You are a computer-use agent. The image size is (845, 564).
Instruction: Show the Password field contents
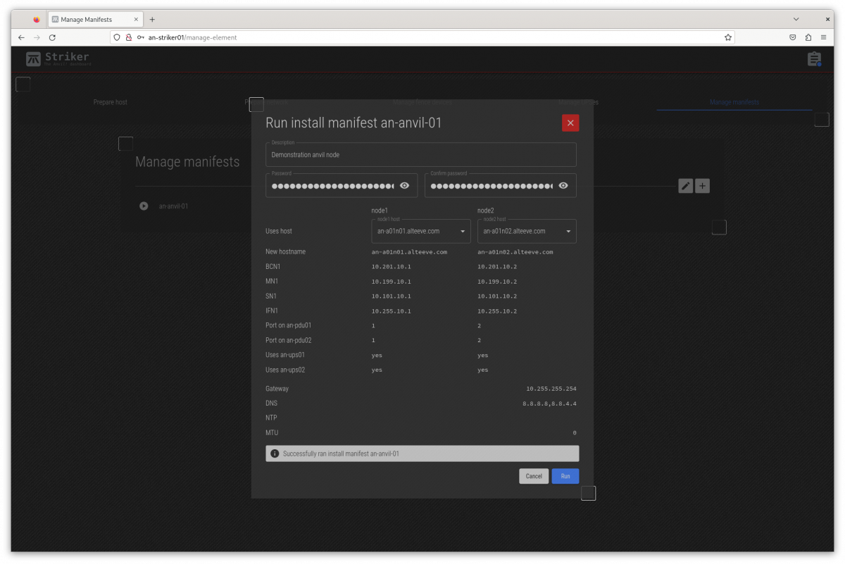coord(404,186)
